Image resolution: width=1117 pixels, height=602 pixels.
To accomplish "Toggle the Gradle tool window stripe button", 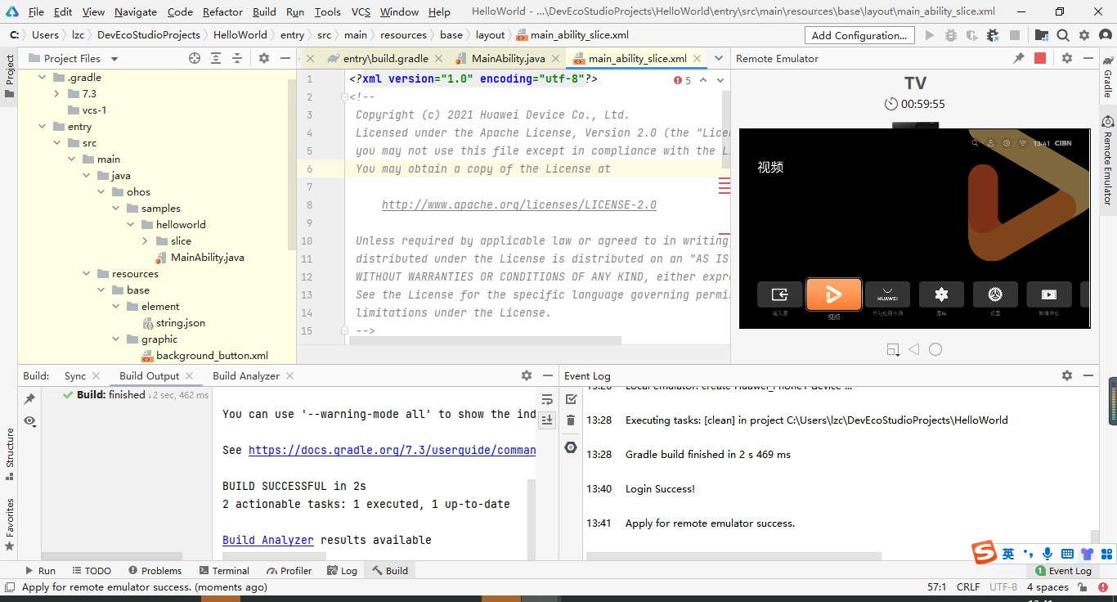I will [x=1108, y=77].
